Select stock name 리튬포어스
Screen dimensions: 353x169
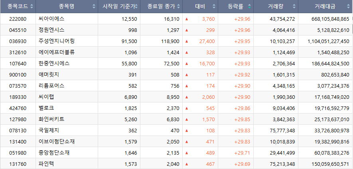pos(51,86)
